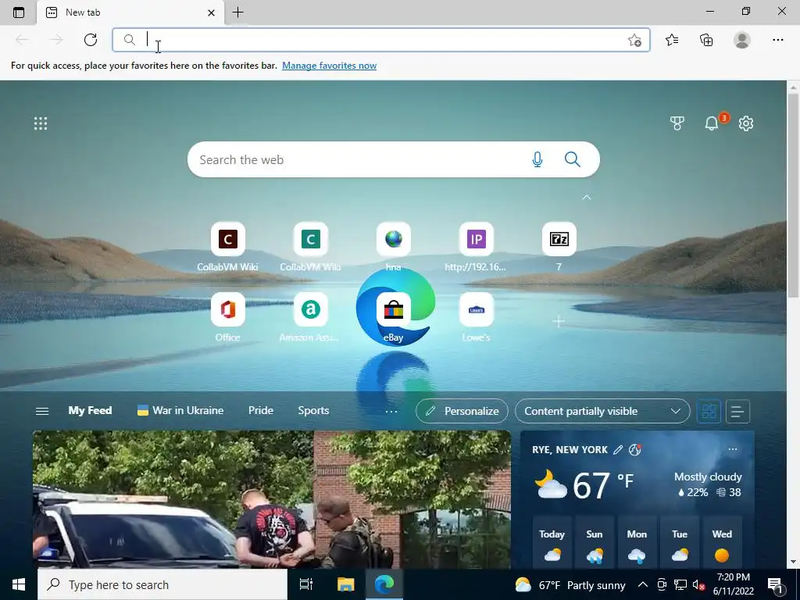
Task: Click the browser Refresh button
Action: point(91,40)
